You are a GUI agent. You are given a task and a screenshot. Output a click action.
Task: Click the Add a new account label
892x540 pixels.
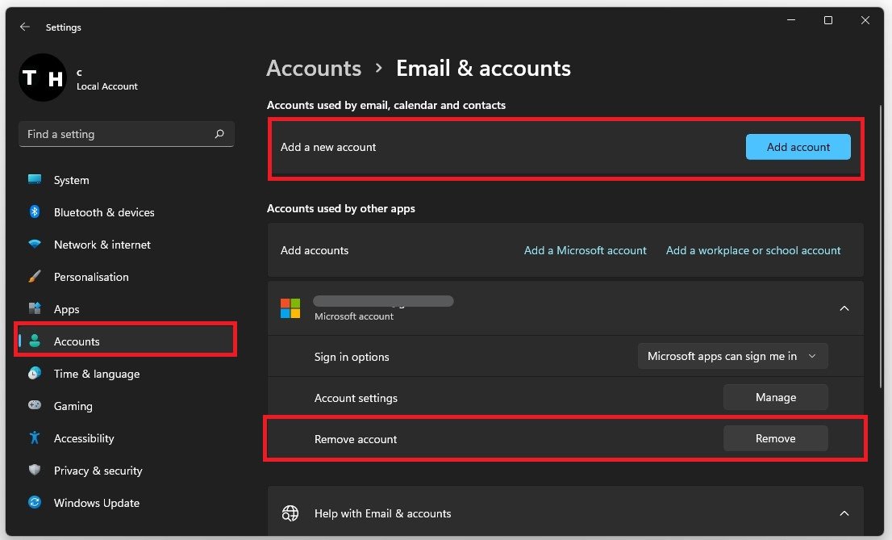328,147
